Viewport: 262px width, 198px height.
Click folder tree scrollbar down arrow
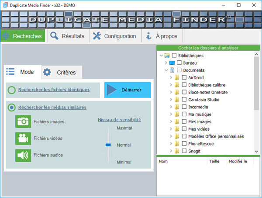256,152
